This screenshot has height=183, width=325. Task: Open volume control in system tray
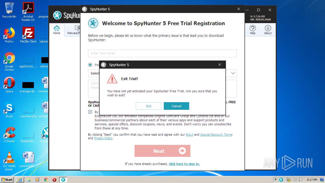pos(295,179)
